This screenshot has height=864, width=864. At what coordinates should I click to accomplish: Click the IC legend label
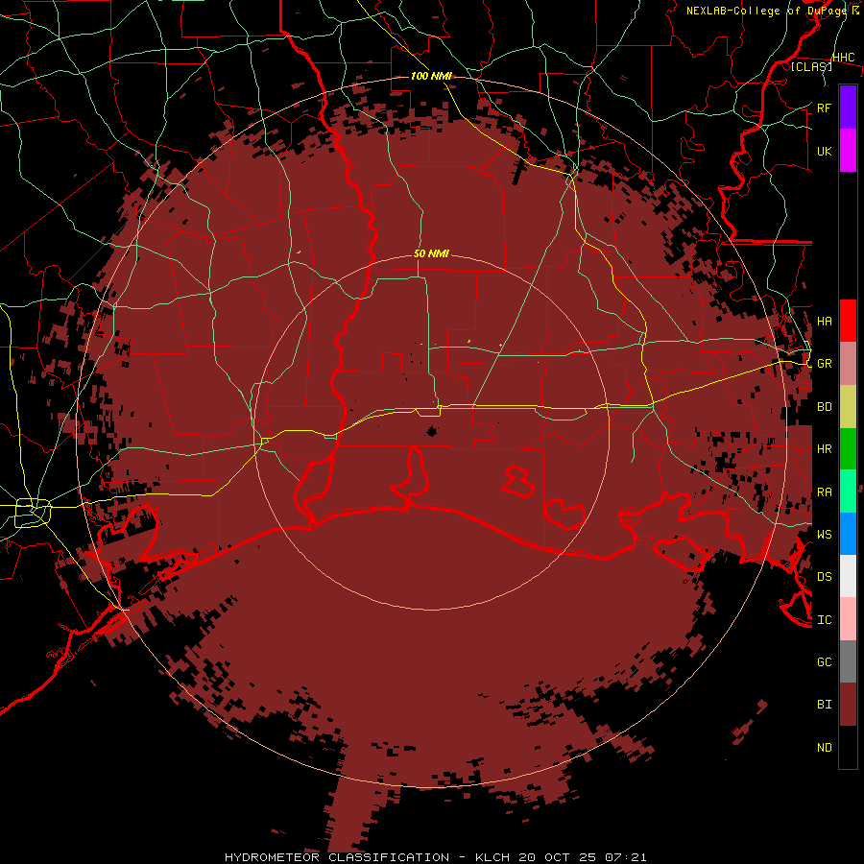(824, 620)
